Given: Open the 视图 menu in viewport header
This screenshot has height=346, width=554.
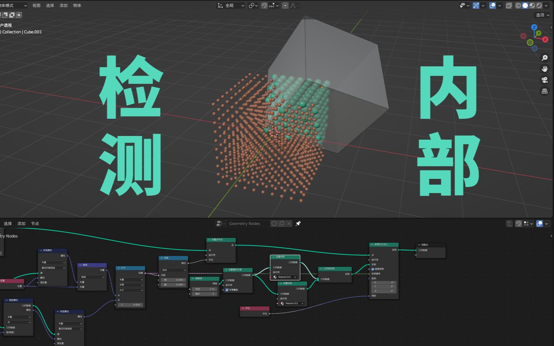Looking at the screenshot, I should point(36,5).
